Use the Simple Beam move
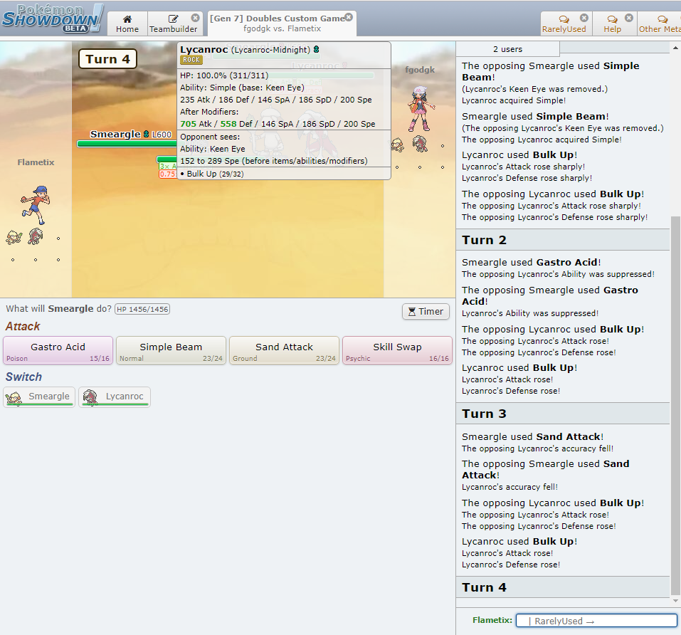The width and height of the screenshot is (681, 635). (x=171, y=350)
